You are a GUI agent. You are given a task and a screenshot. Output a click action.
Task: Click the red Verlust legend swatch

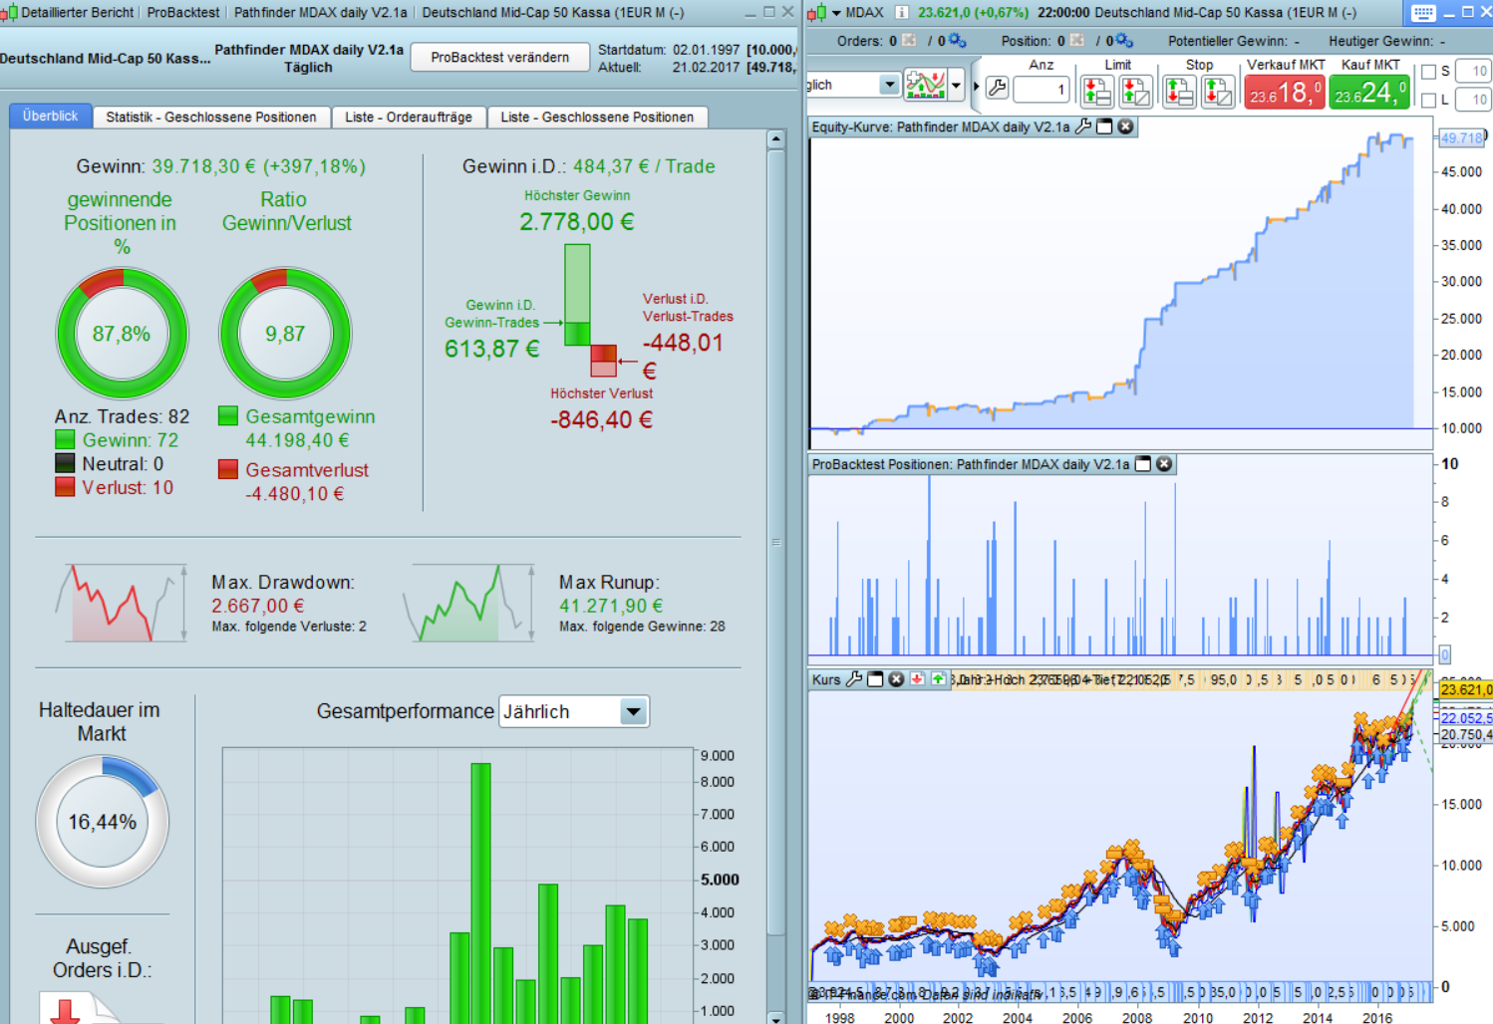pyautogui.click(x=65, y=487)
